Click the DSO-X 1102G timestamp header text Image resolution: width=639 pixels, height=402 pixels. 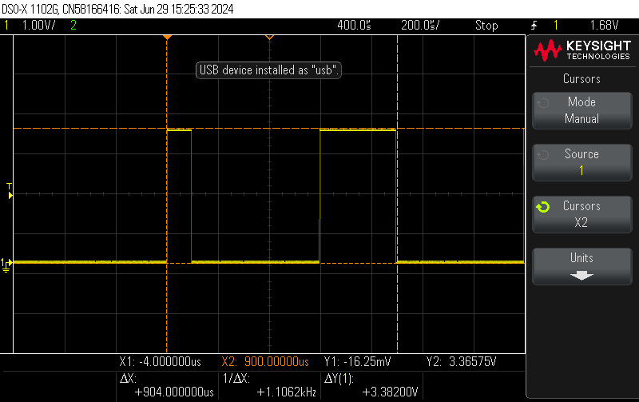tap(117, 9)
